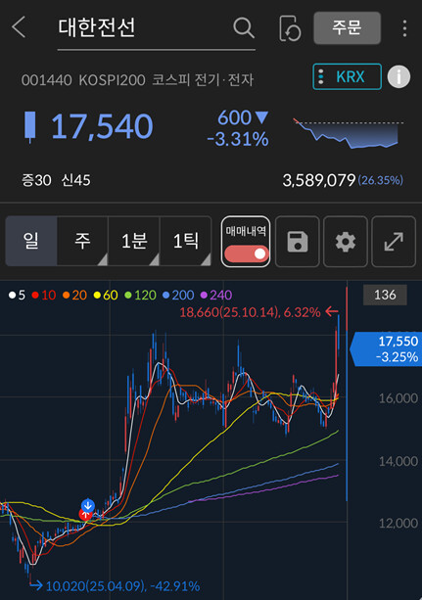422x600 pixels.
Task: Open the three-dot overflow menu
Action: pos(404,28)
